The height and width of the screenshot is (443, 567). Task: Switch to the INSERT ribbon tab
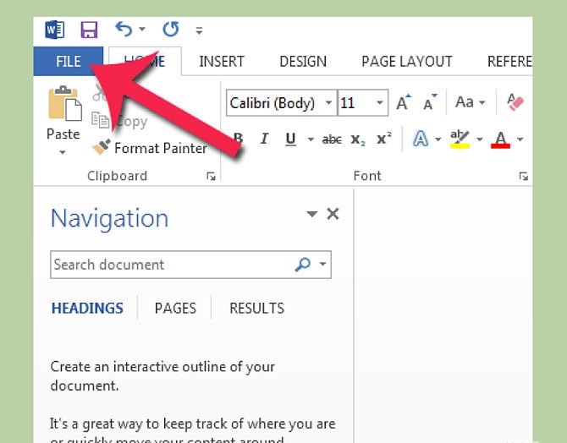click(222, 61)
